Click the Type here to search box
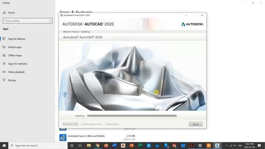Screen dimensions: 265x149 (x=38, y=145)
